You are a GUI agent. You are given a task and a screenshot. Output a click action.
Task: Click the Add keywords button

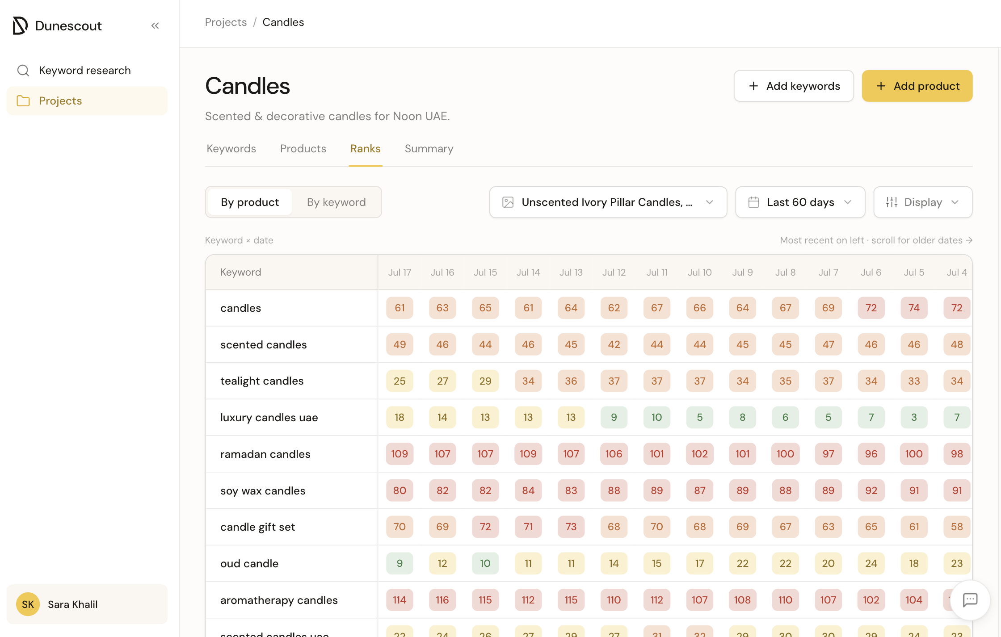794,86
